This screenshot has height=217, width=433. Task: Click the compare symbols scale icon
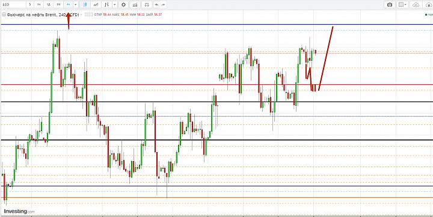point(147,5)
